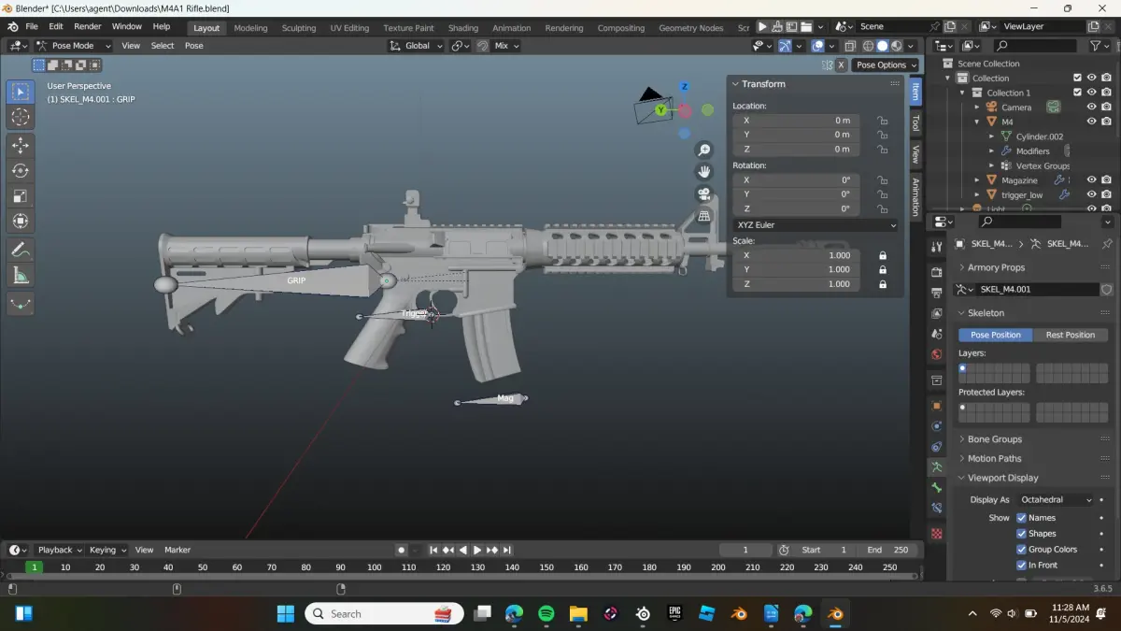Expand the Motion Paths panel
Screen dimensions: 1121x631
tap(994, 459)
